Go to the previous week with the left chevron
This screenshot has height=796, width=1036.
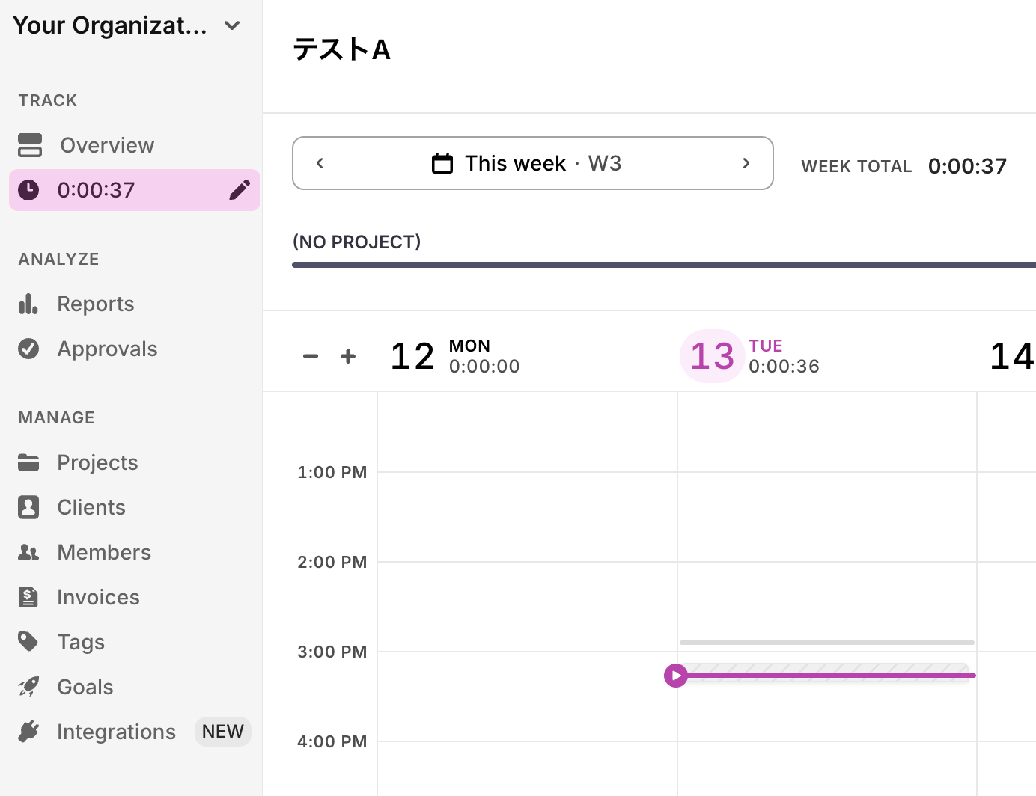coord(320,163)
